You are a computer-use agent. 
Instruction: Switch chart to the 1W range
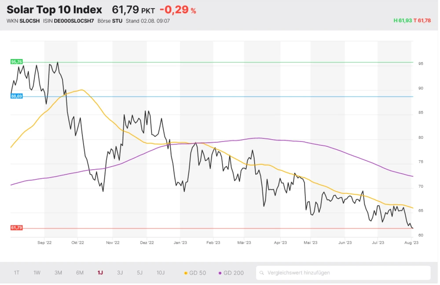tap(37, 273)
